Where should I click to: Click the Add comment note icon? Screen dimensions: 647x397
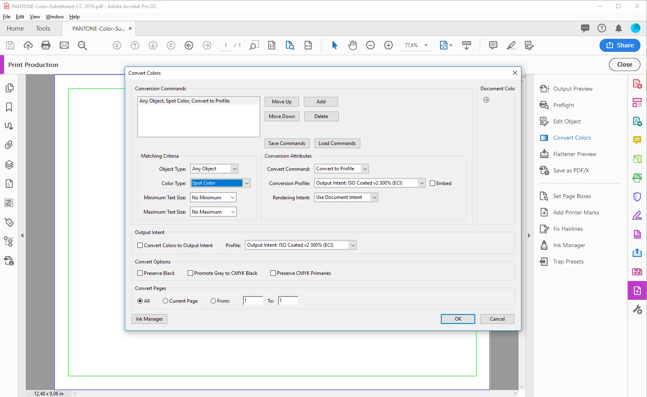click(x=493, y=45)
